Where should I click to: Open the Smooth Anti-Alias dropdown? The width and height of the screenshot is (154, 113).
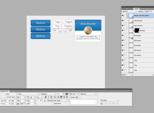coord(57,101)
